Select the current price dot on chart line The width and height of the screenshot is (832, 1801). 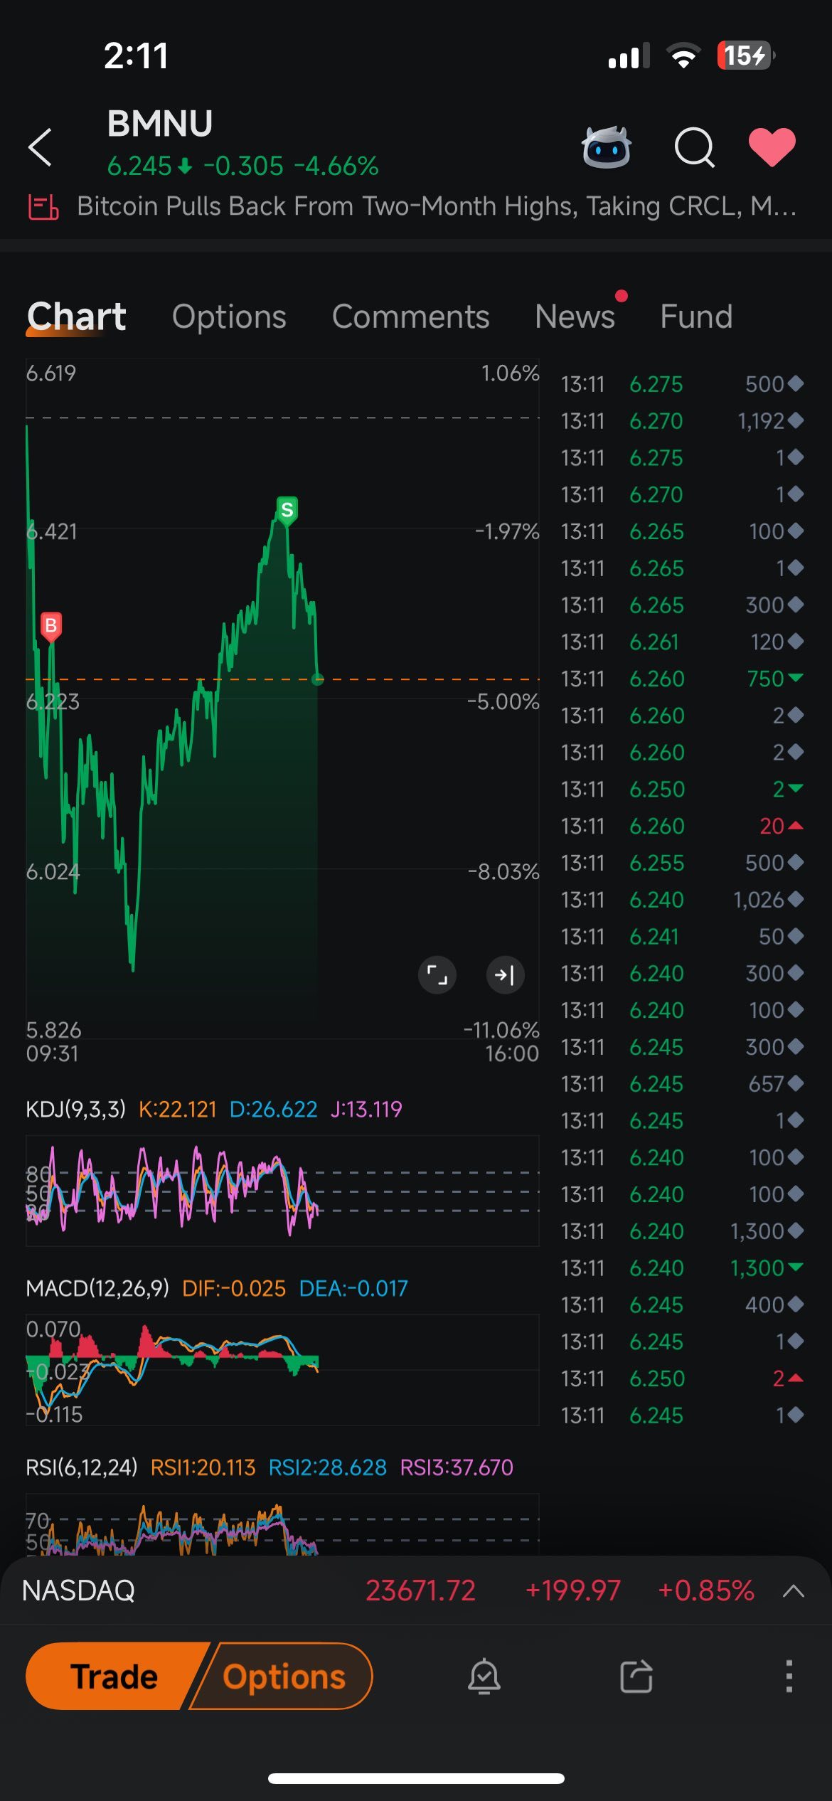(x=318, y=679)
